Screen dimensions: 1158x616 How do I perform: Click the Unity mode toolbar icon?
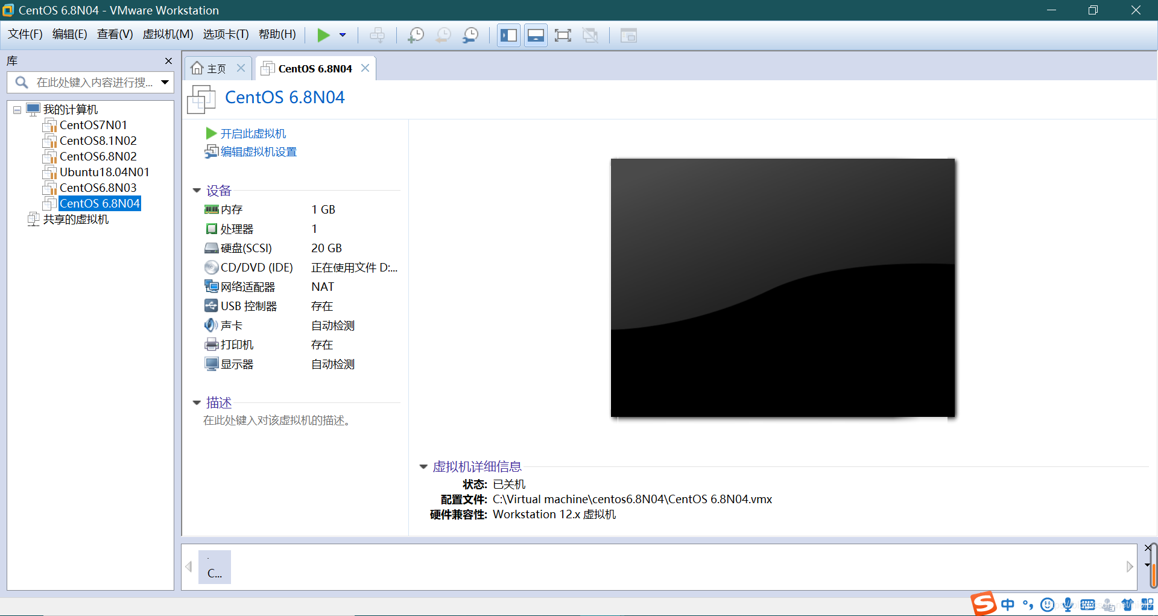point(590,35)
